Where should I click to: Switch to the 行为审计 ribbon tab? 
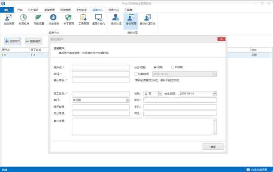point(33,10)
